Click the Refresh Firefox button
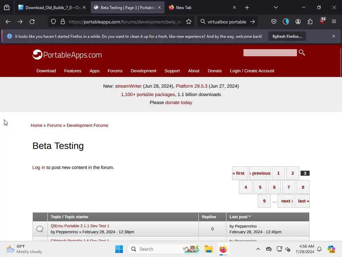This screenshot has width=342, height=257. point(287,36)
